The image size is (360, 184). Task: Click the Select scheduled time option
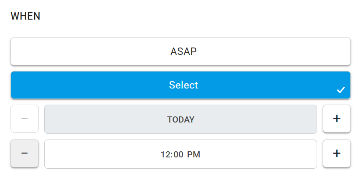pos(180,85)
